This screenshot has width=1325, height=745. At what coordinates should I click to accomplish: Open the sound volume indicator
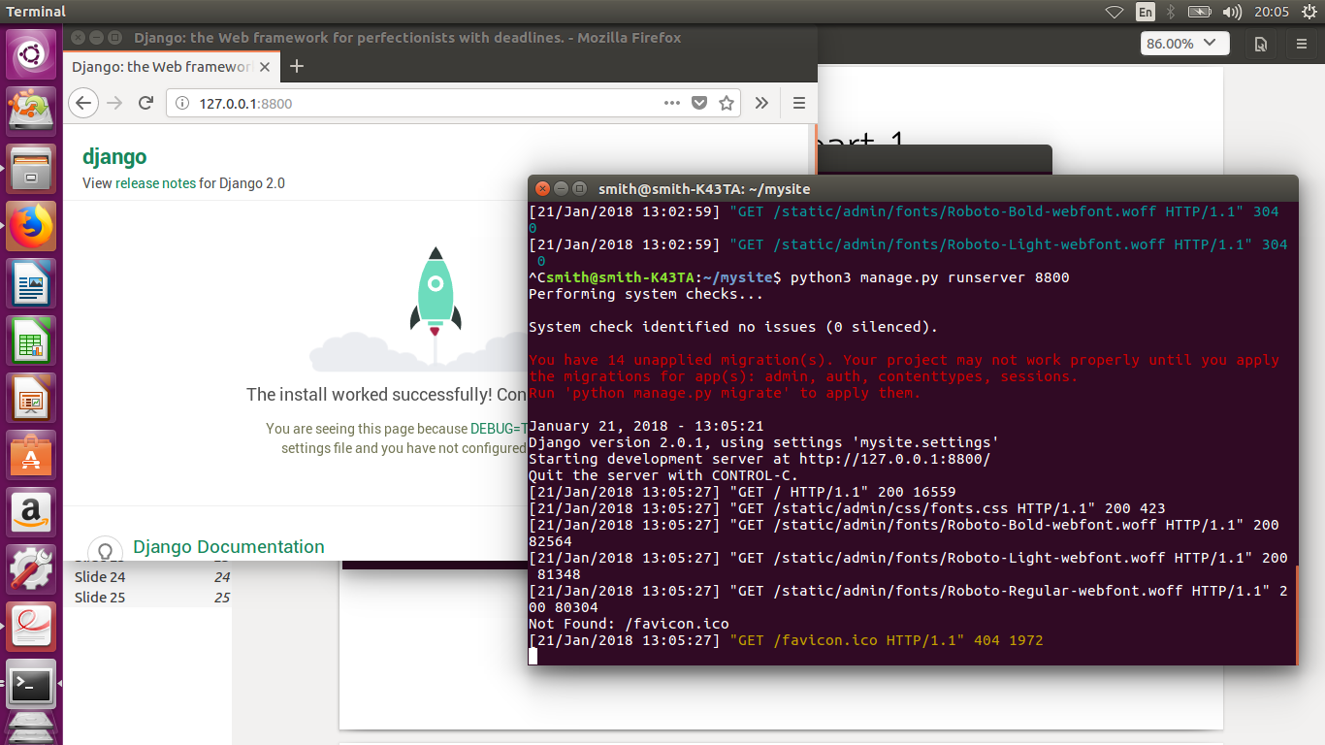click(1233, 12)
